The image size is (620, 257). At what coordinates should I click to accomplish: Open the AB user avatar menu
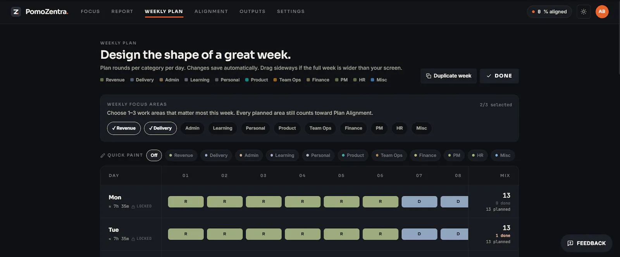point(602,12)
